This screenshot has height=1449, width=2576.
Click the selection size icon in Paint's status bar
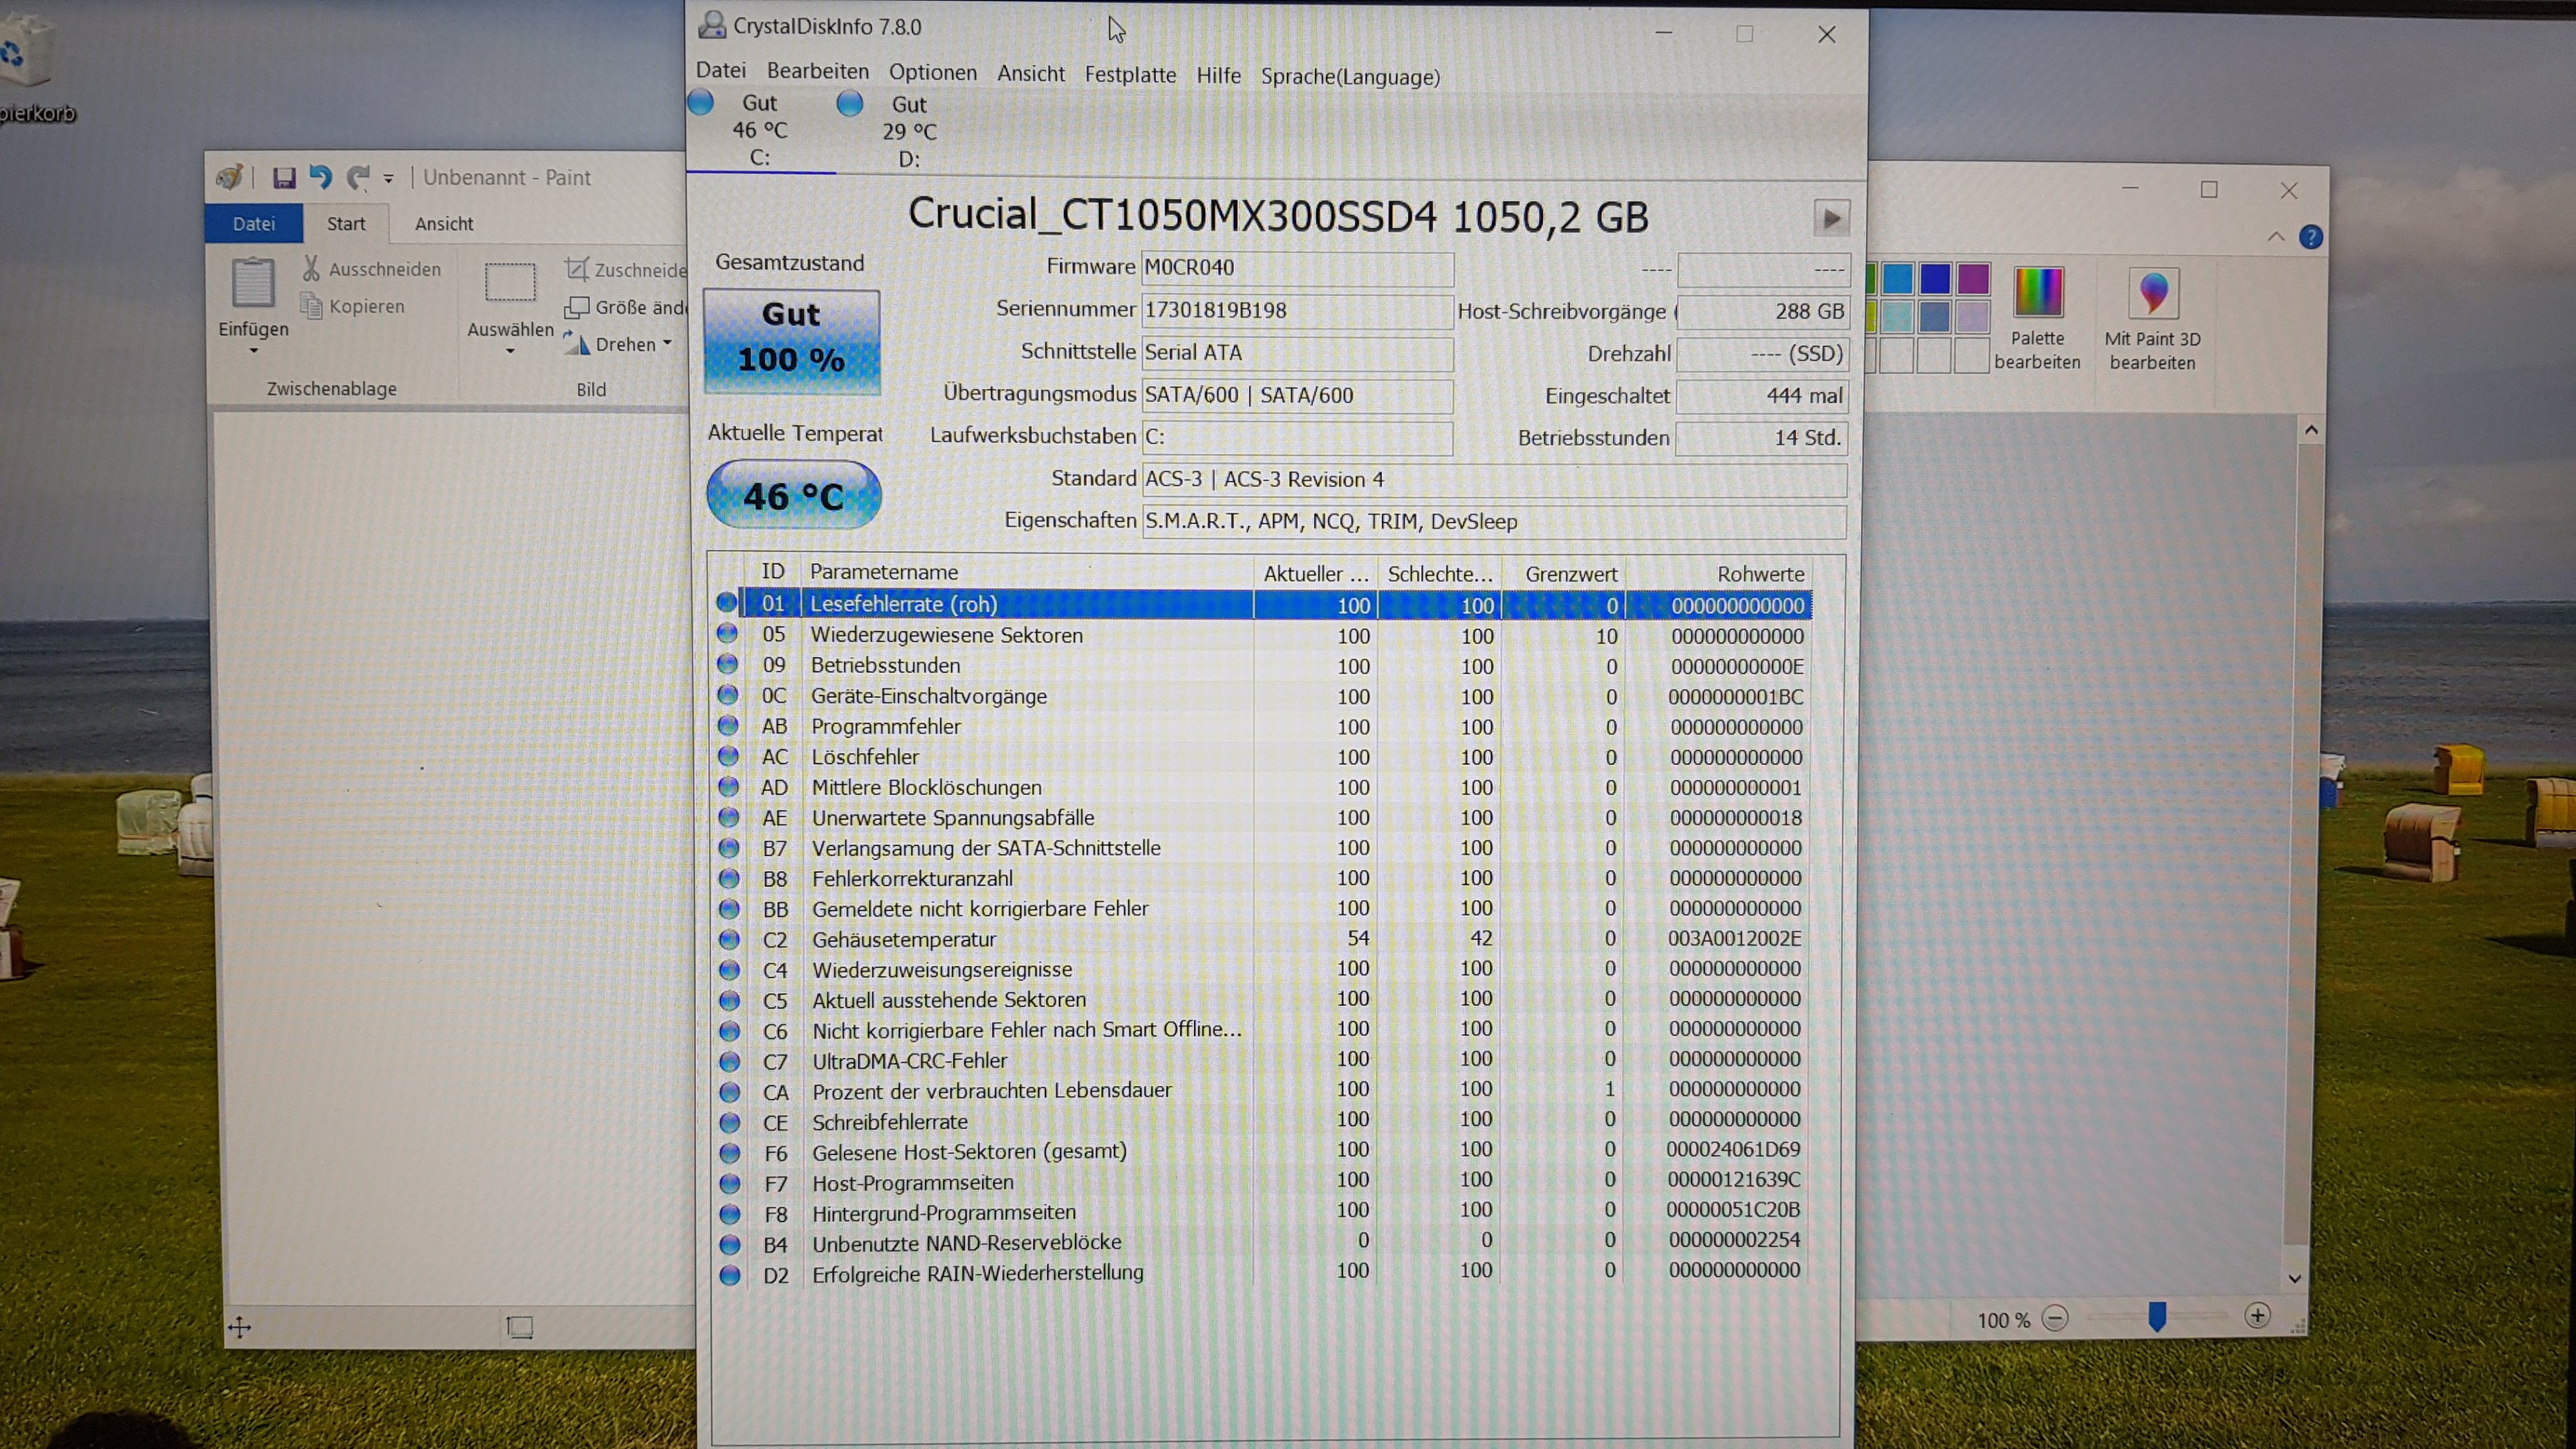click(x=520, y=1327)
